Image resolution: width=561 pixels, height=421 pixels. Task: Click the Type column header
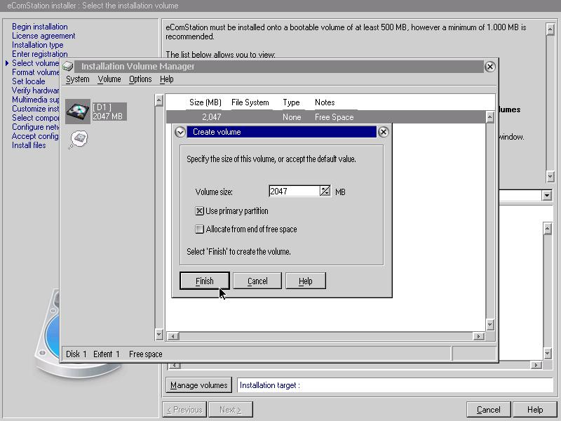(x=291, y=102)
